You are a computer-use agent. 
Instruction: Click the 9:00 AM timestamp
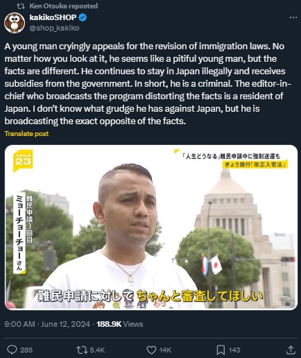[x=19, y=324]
